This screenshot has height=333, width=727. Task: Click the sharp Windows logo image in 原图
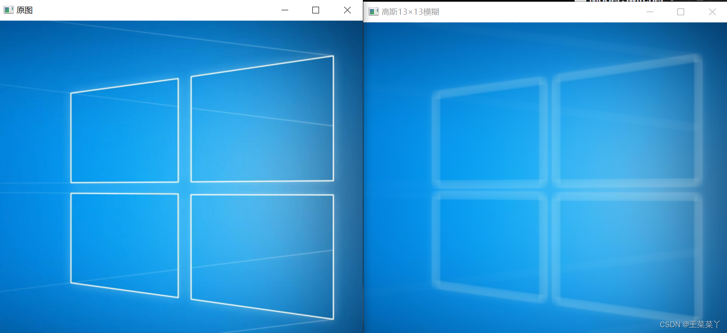181,177
